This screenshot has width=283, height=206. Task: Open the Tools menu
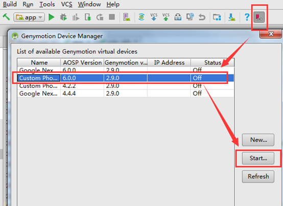(47, 4)
